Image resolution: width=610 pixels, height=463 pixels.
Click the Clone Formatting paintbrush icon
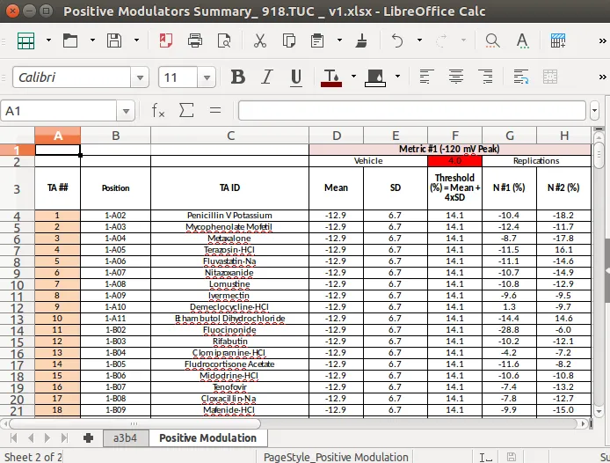click(361, 40)
